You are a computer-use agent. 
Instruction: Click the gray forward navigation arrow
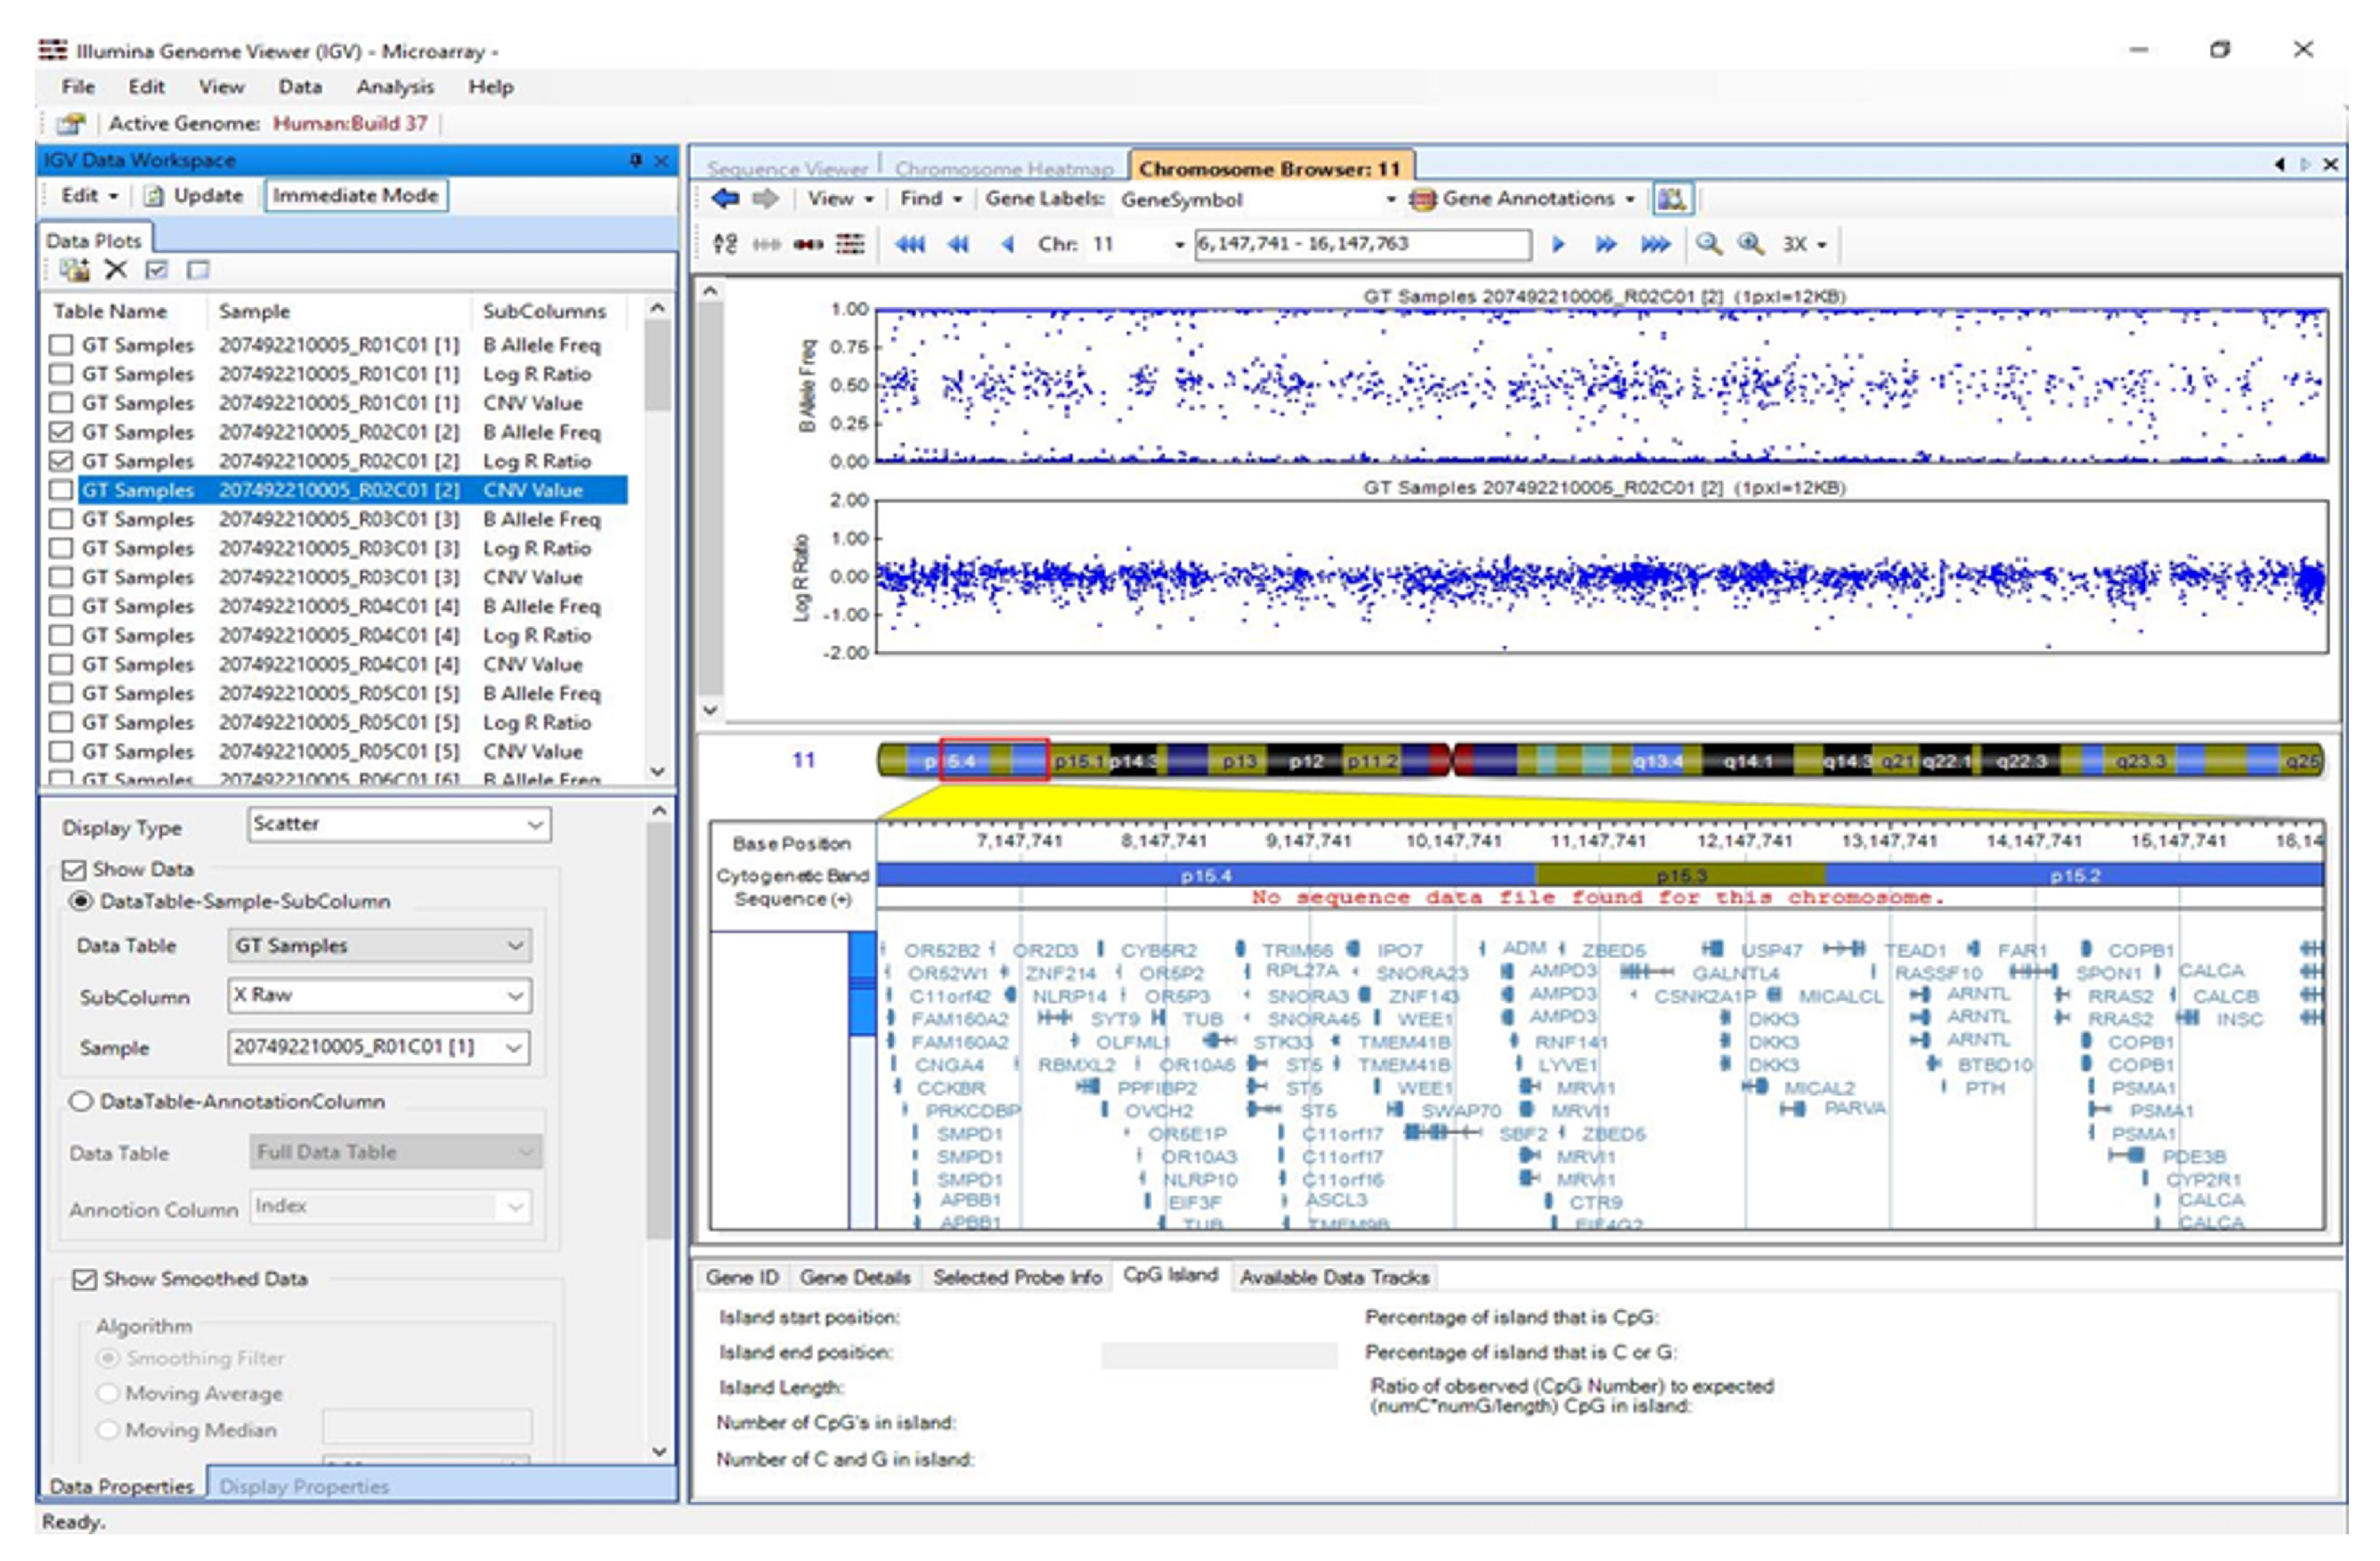tap(765, 198)
